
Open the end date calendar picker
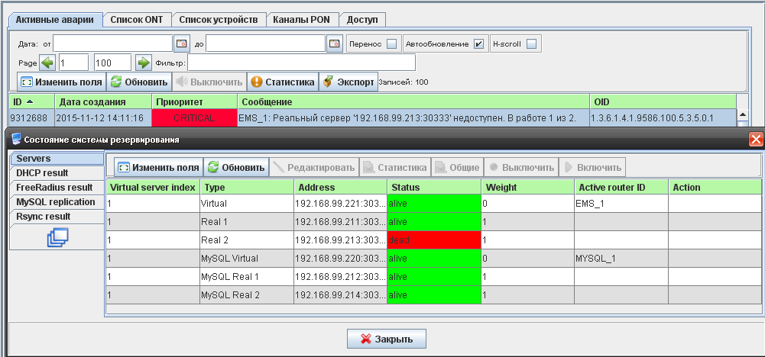tap(334, 43)
